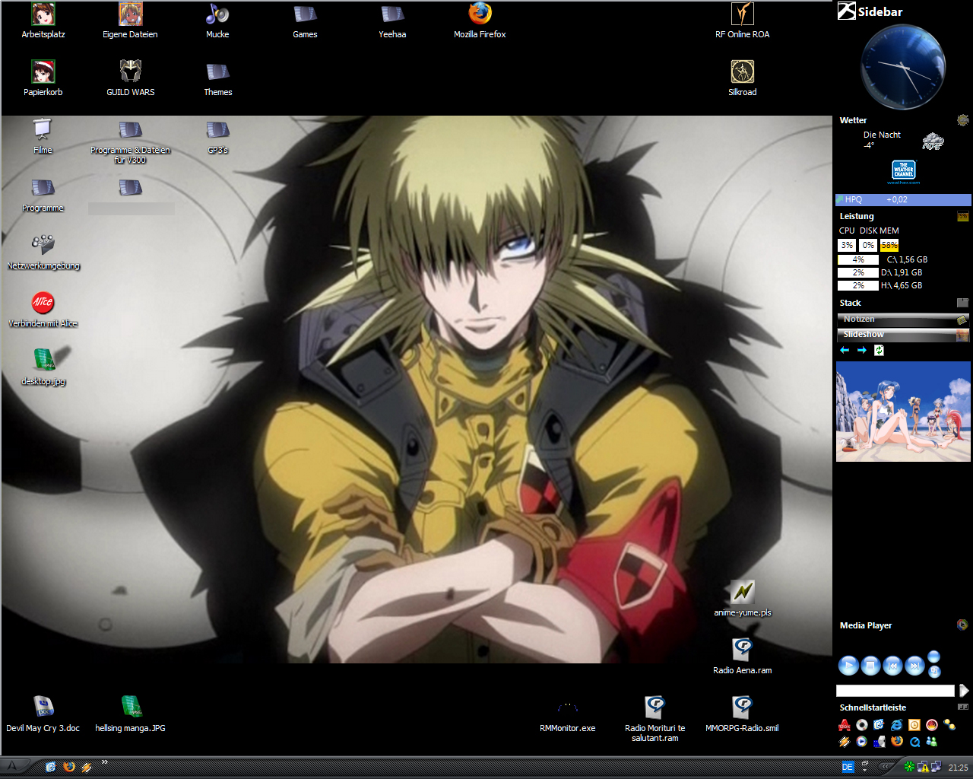Expand taskbar quick launch chevron
Screen dimensions: 973x779
tap(105, 762)
